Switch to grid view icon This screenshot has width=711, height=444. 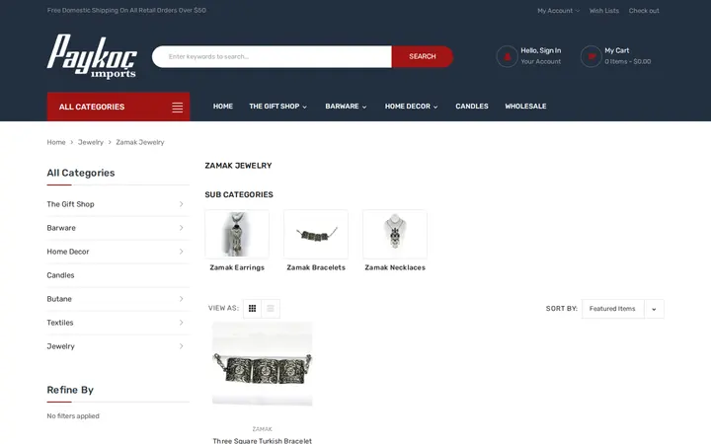(x=252, y=309)
